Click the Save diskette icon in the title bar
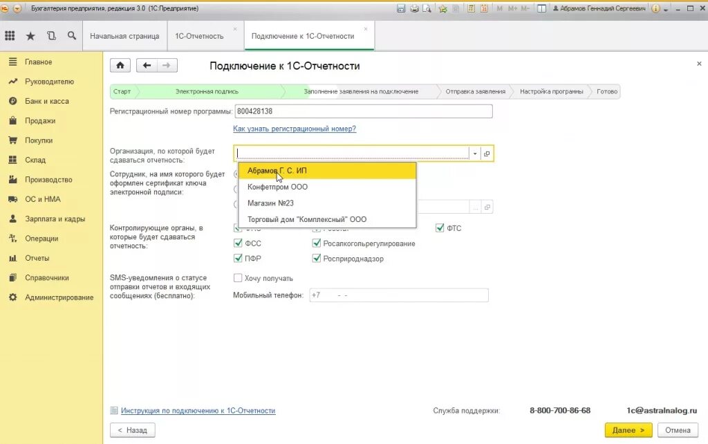 tap(400, 8)
